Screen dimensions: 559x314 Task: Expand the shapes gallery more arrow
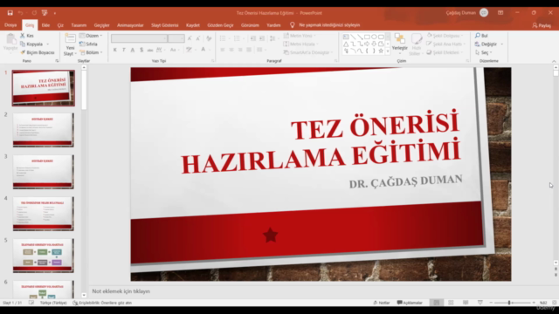(388, 51)
